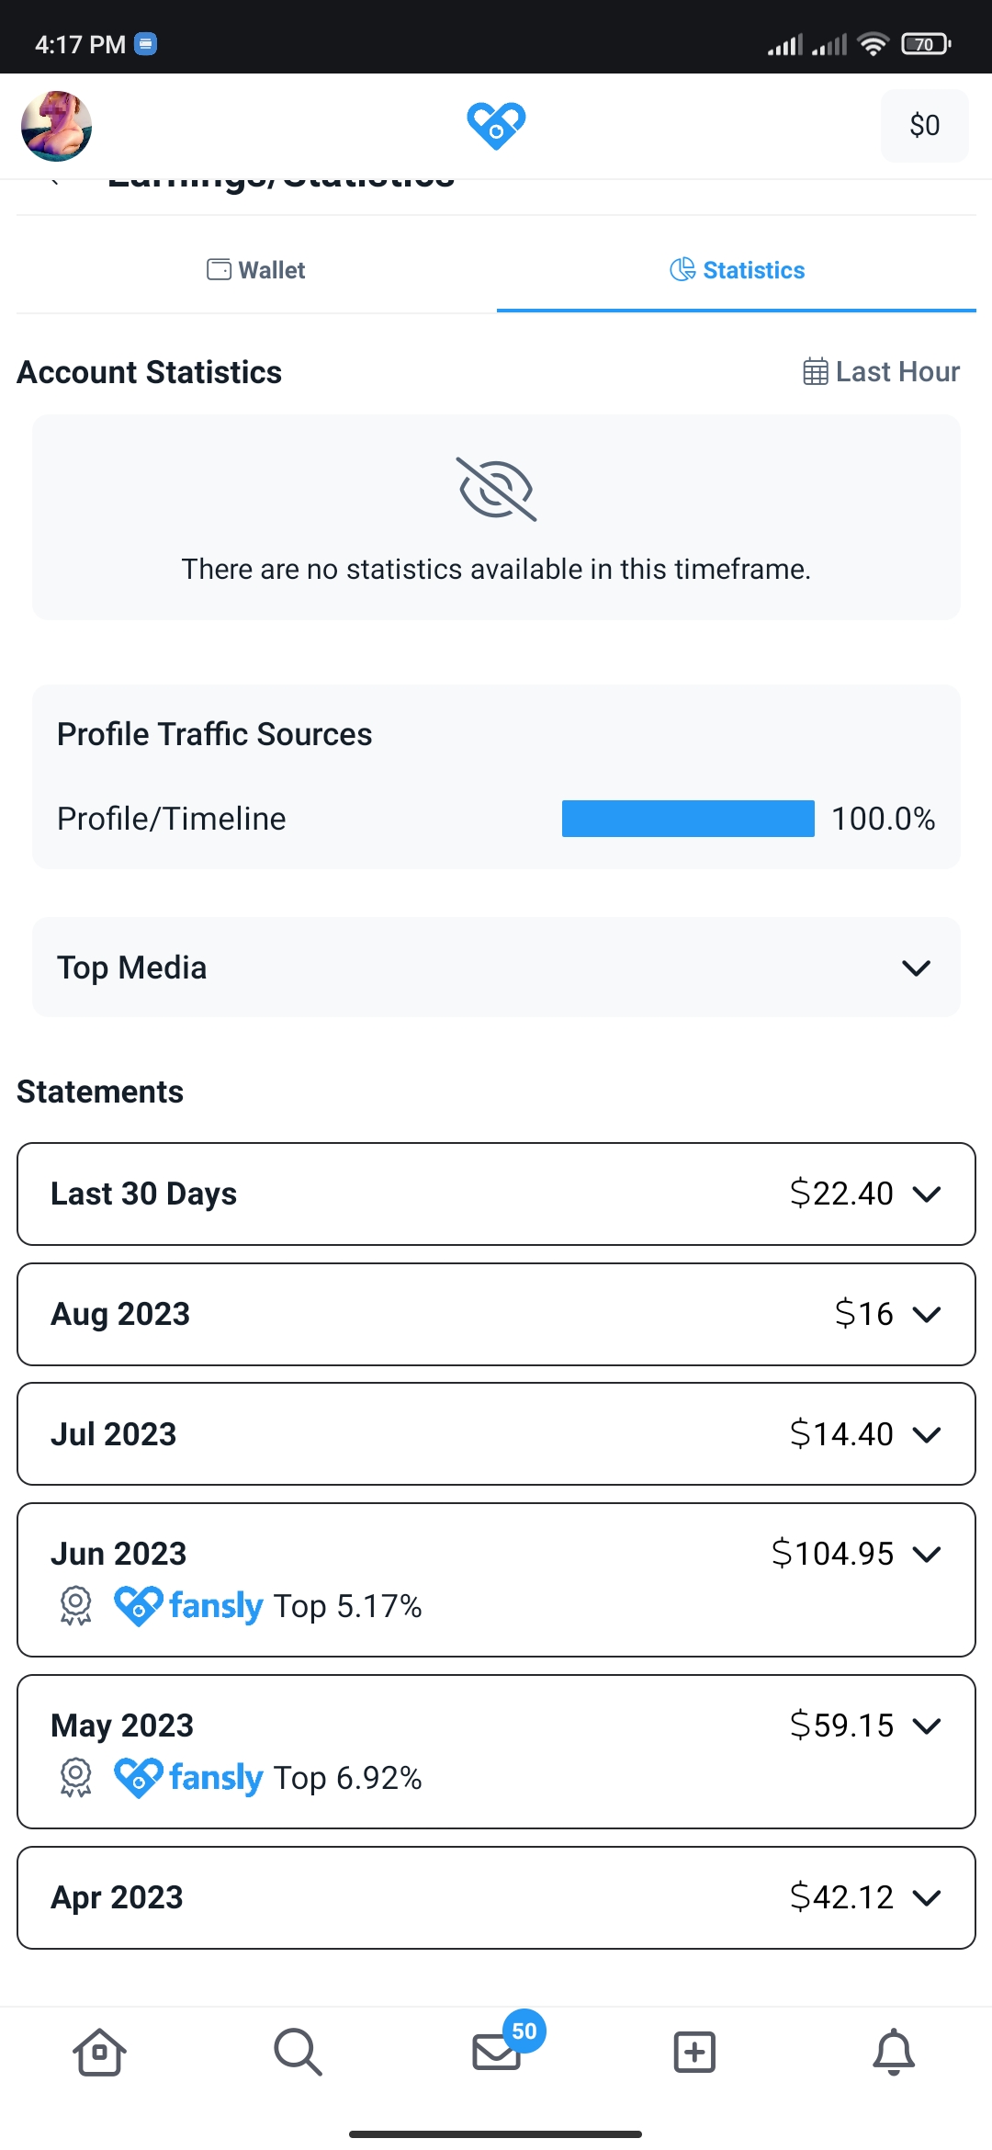The height and width of the screenshot is (2150, 992).
Task: Click the $0 wallet balance button
Action: (924, 126)
